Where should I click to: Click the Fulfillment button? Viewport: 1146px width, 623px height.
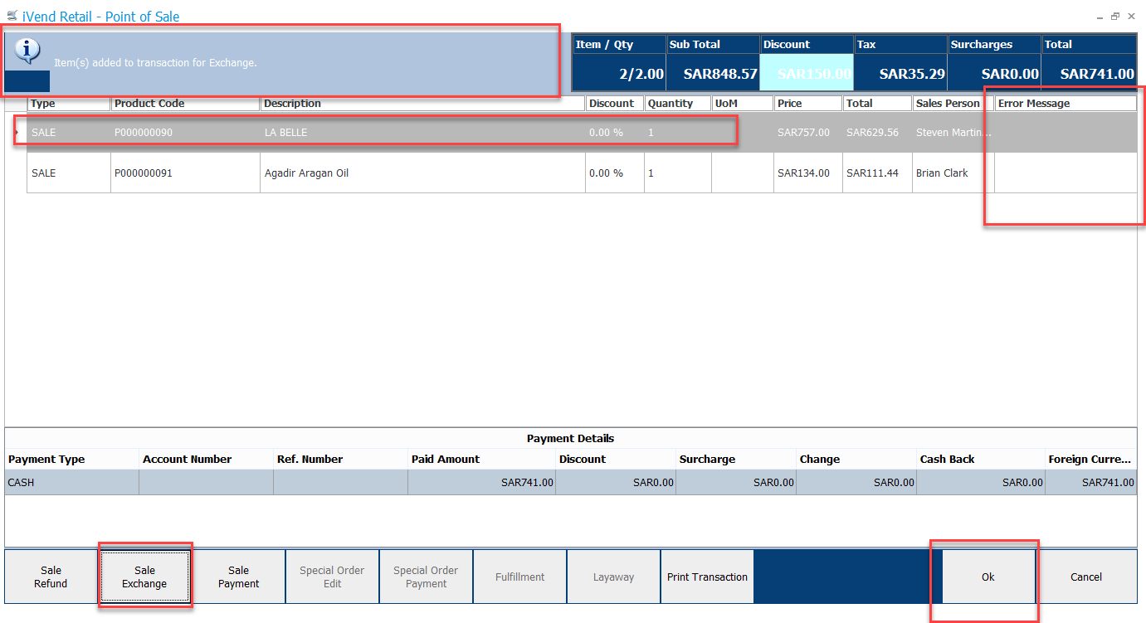(x=519, y=577)
